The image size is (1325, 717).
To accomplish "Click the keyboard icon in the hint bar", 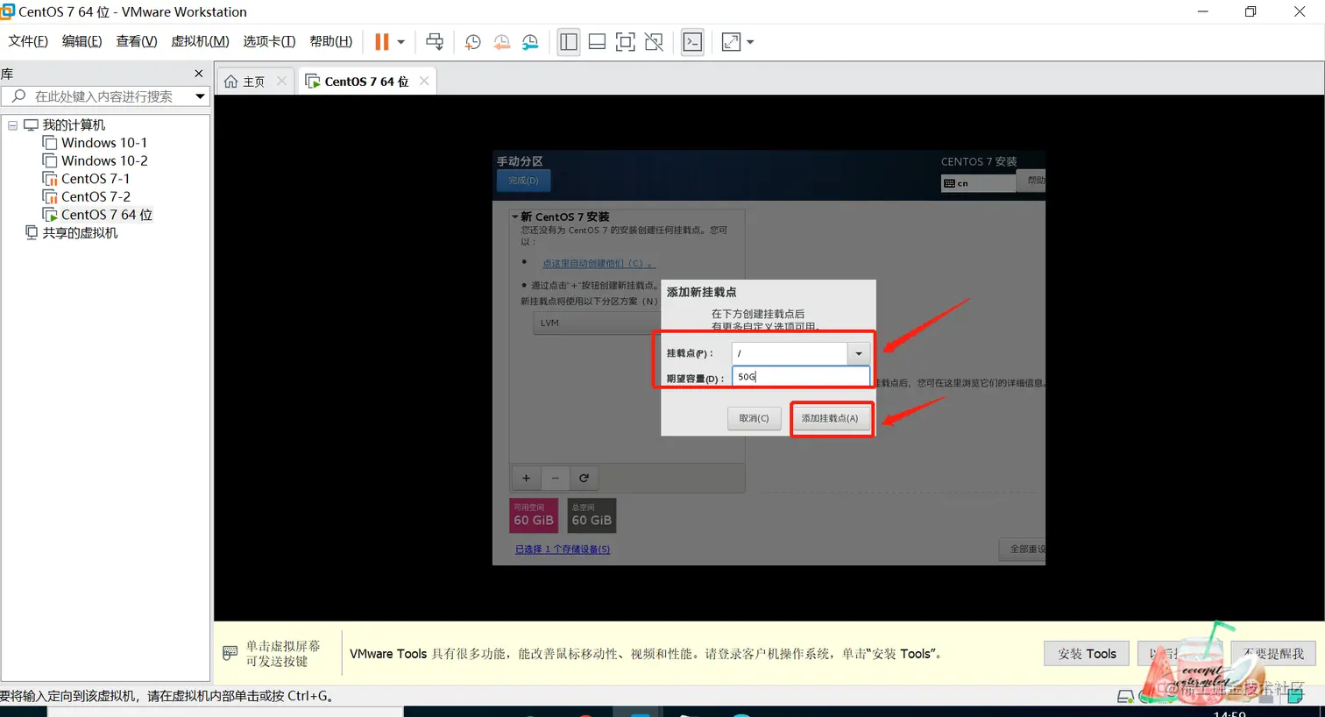I will pyautogui.click(x=230, y=653).
